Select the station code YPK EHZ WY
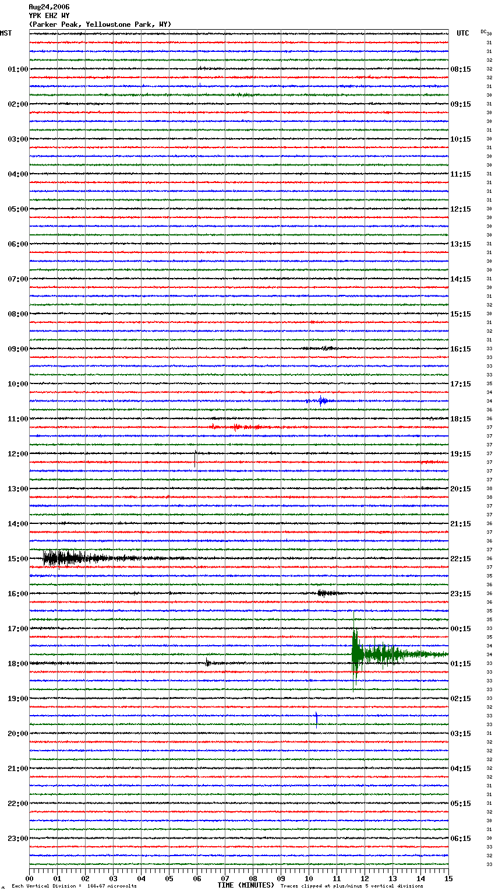495x894 pixels. click(x=49, y=16)
